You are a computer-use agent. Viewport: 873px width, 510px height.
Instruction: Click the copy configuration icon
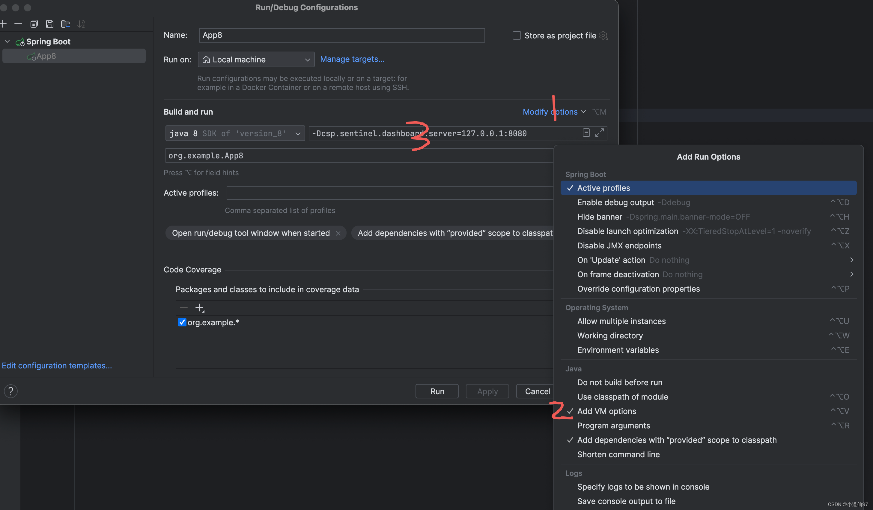pyautogui.click(x=34, y=24)
